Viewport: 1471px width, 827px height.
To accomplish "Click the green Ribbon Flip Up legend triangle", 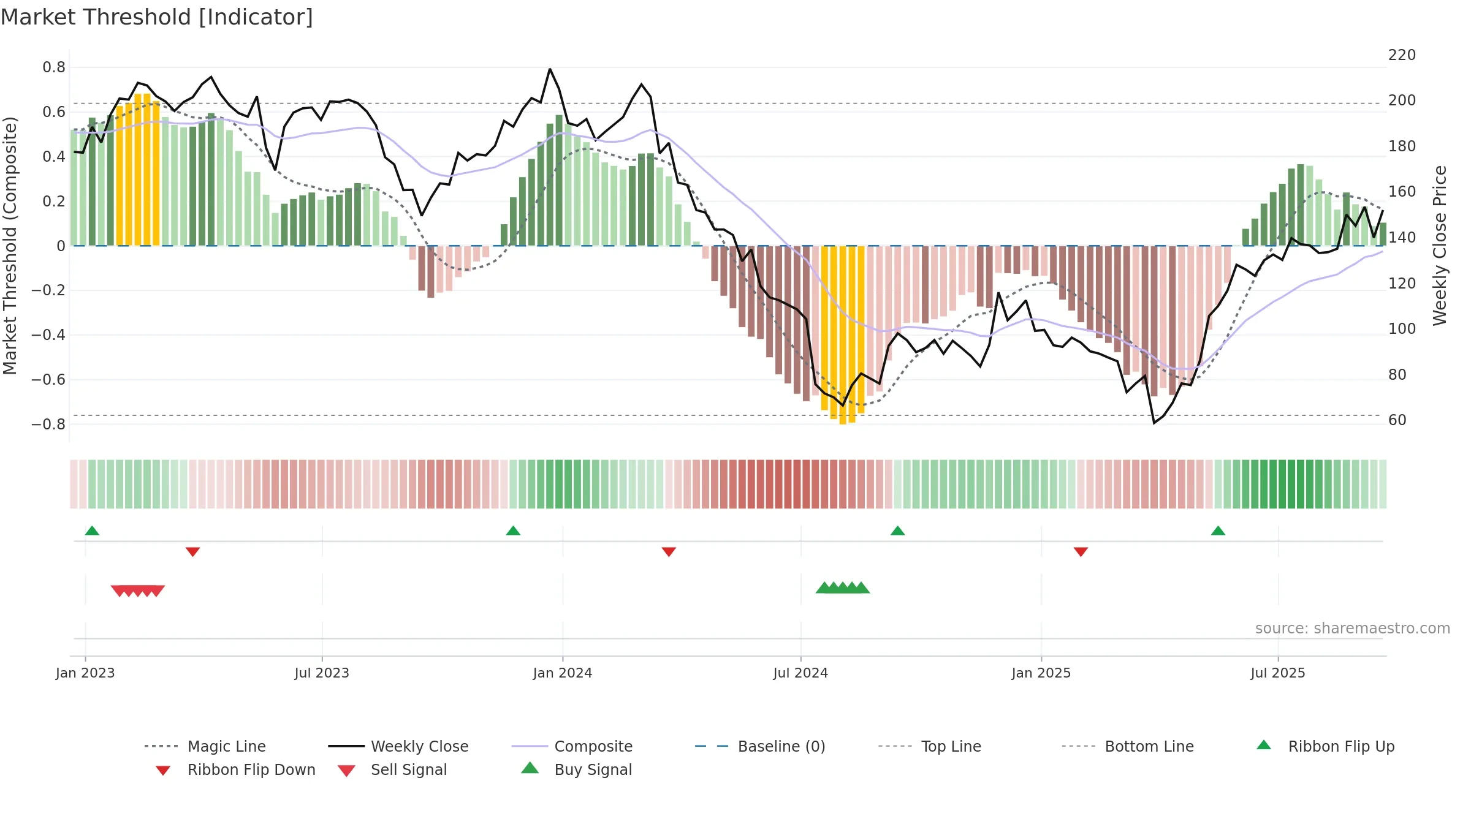I will click(x=1264, y=745).
